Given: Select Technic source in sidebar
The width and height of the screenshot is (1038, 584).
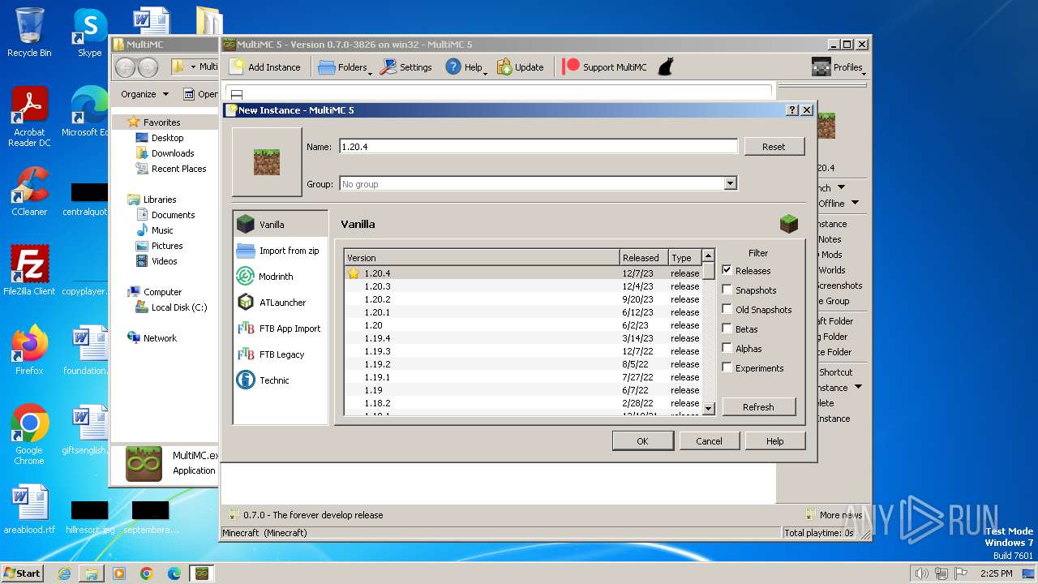Looking at the screenshot, I should pos(281,380).
